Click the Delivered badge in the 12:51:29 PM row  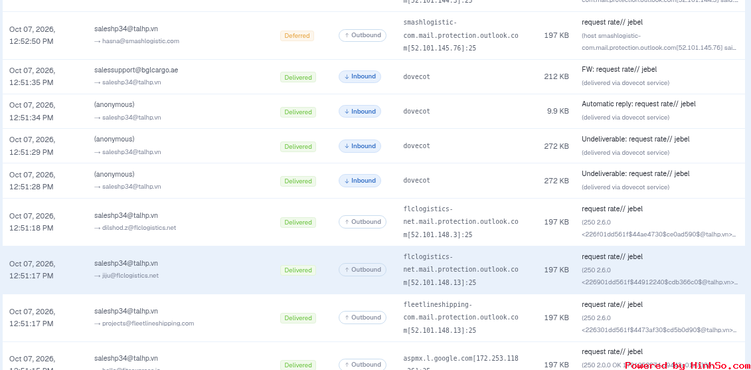(x=298, y=147)
